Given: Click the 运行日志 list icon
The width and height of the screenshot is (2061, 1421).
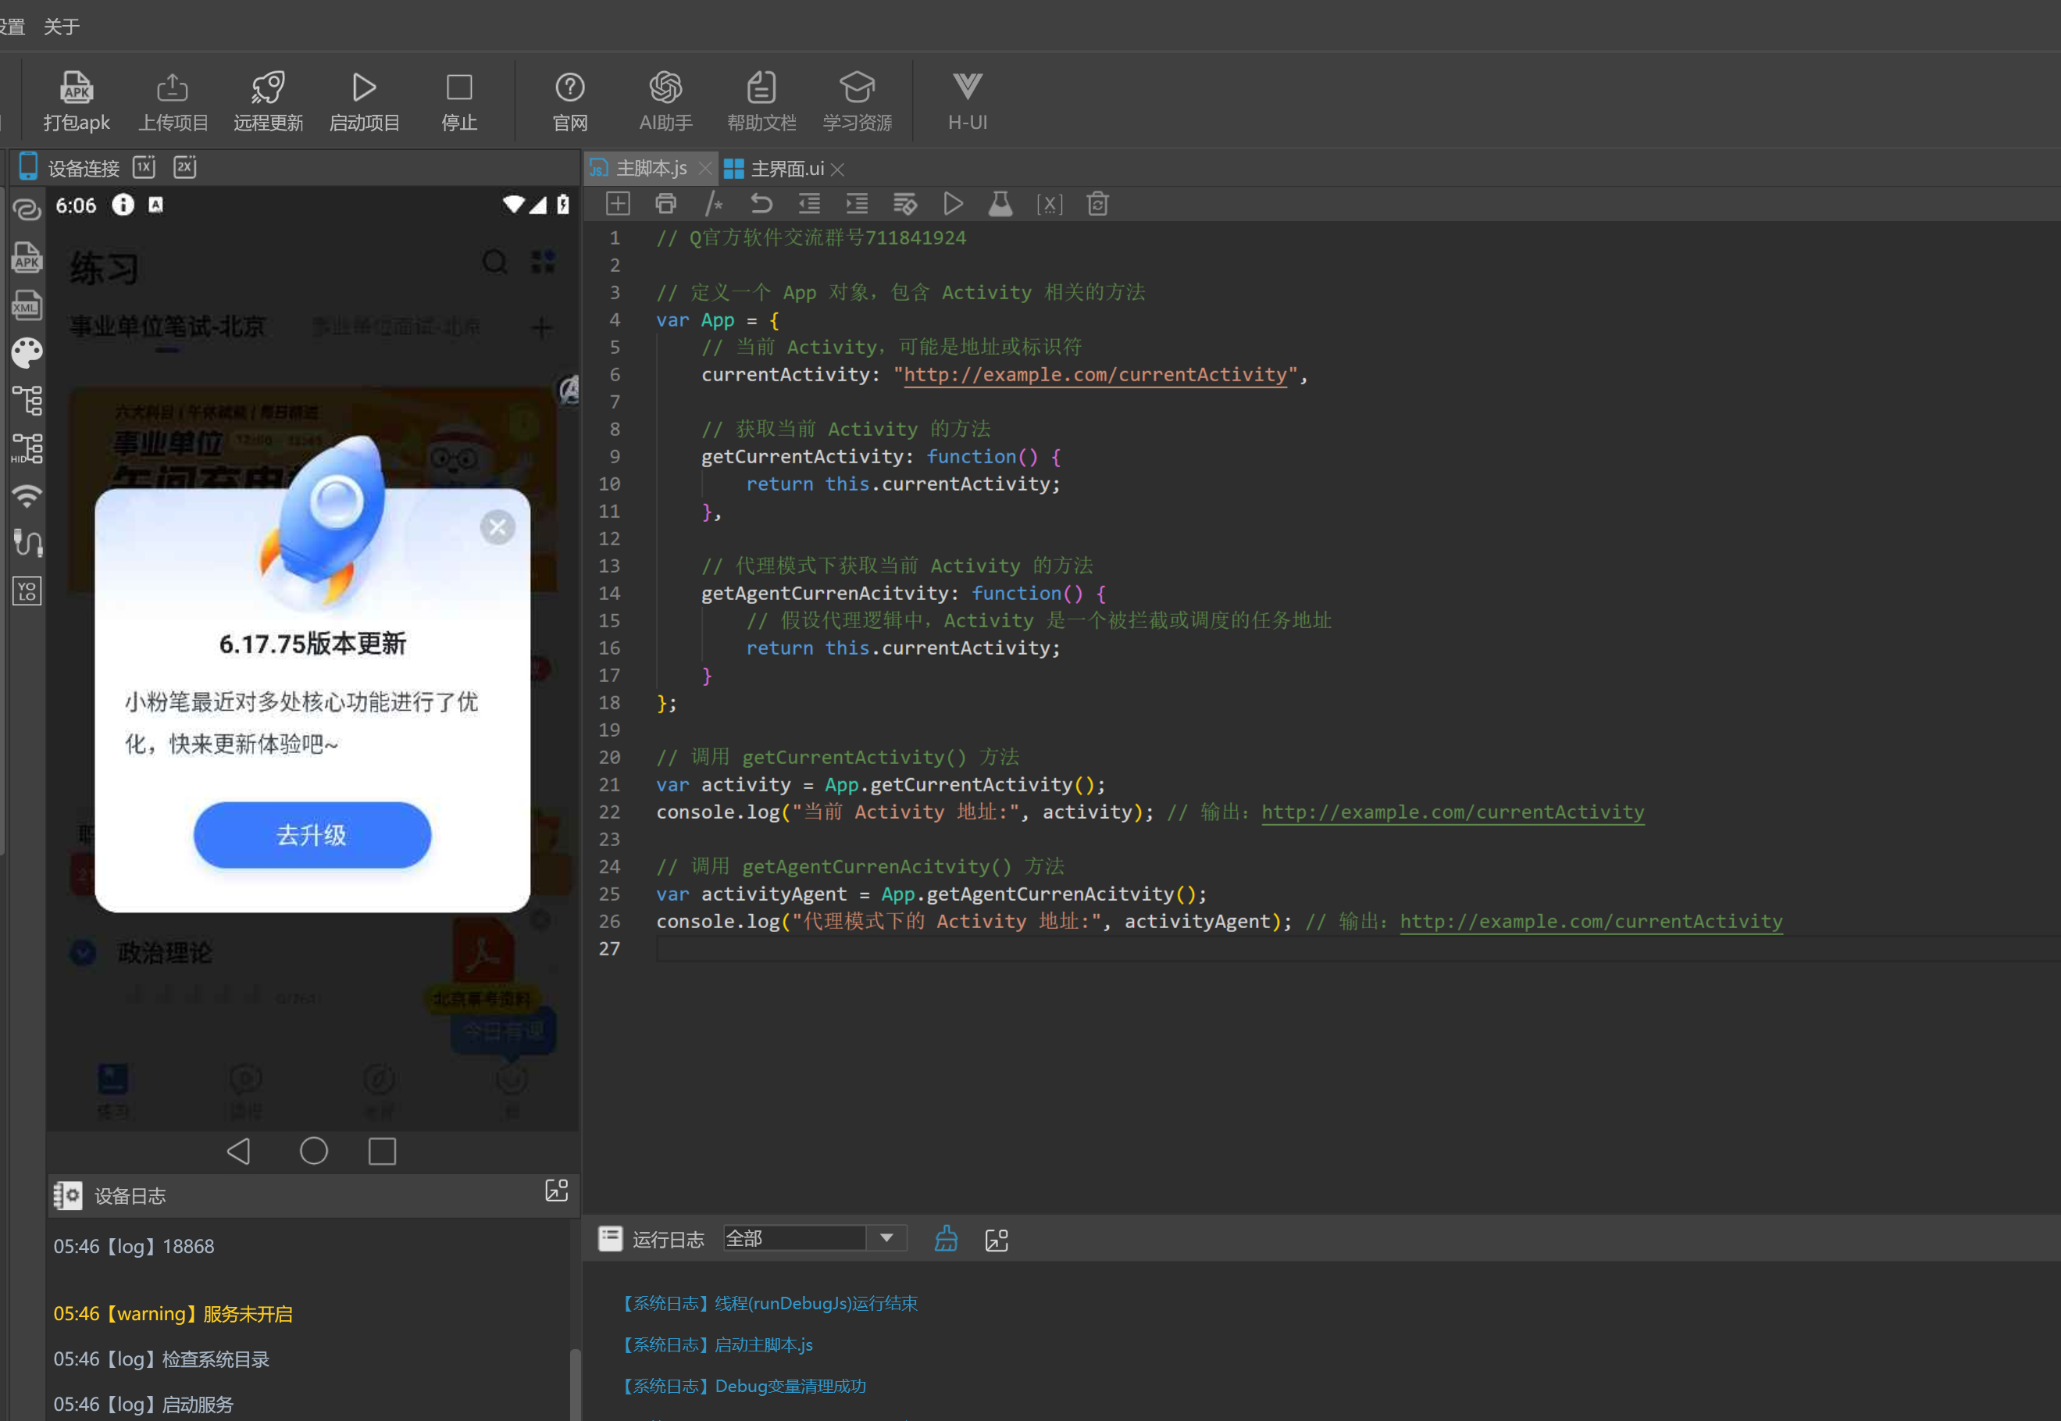Looking at the screenshot, I should (x=611, y=1238).
